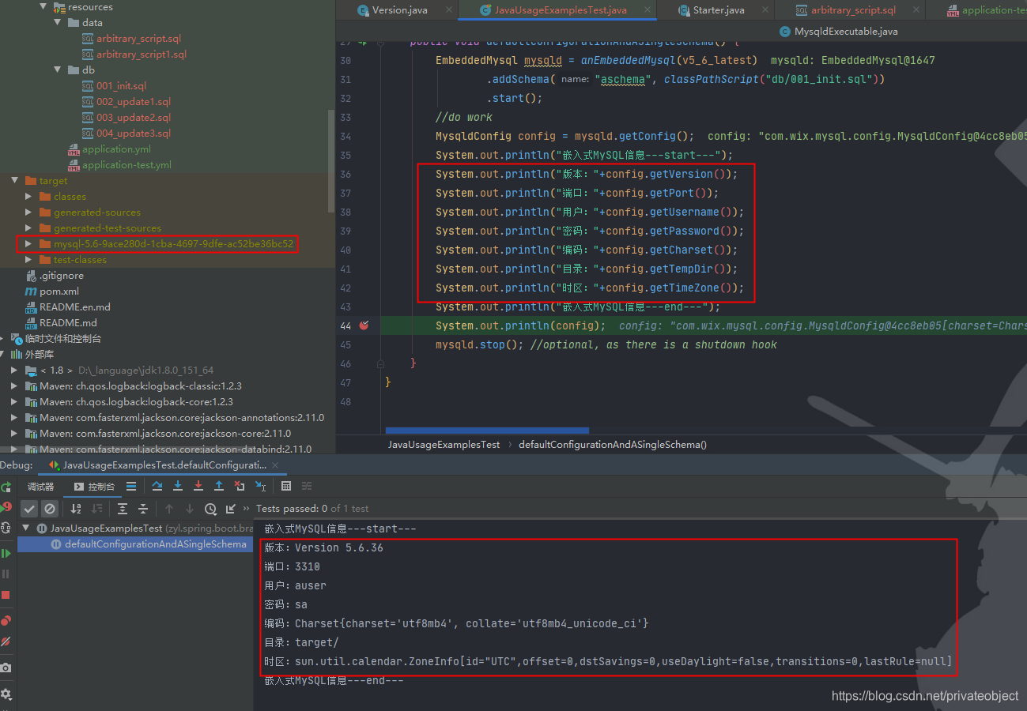Viewport: 1027px width, 711px height.
Task: Collapse the target folder
Action: 14,181
